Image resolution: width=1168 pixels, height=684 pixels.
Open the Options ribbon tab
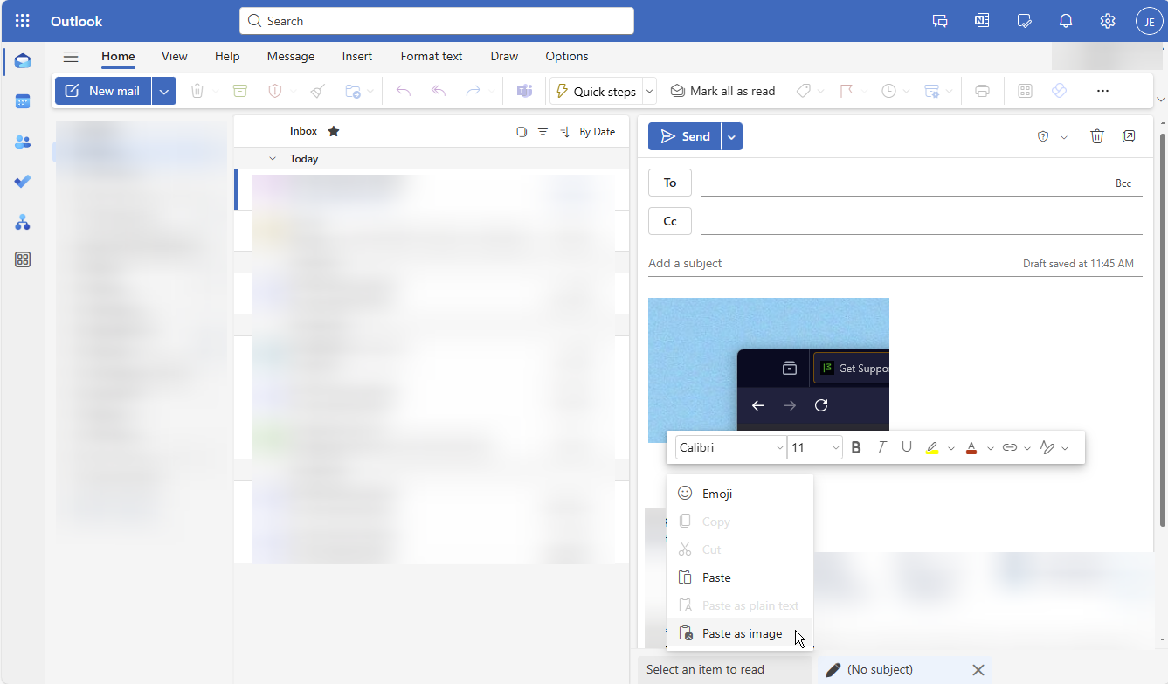567,56
